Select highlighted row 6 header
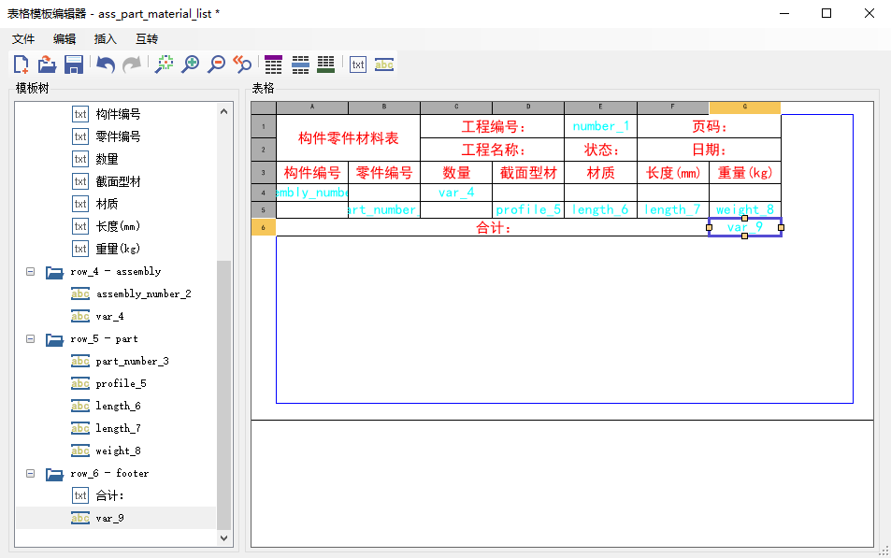Screen dimensions: 891x558 pos(264,227)
